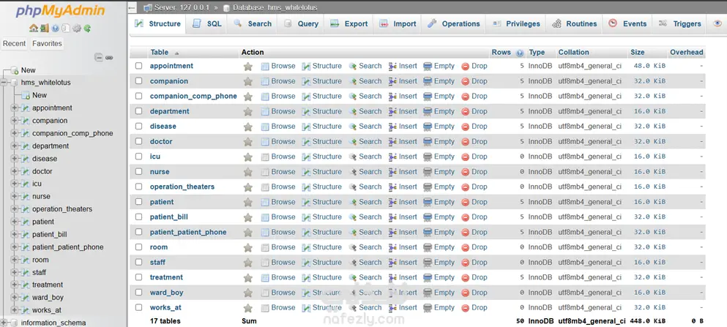The image size is (727, 327).
Task: Open companion_comp_phone table name link
Action: click(x=193, y=97)
